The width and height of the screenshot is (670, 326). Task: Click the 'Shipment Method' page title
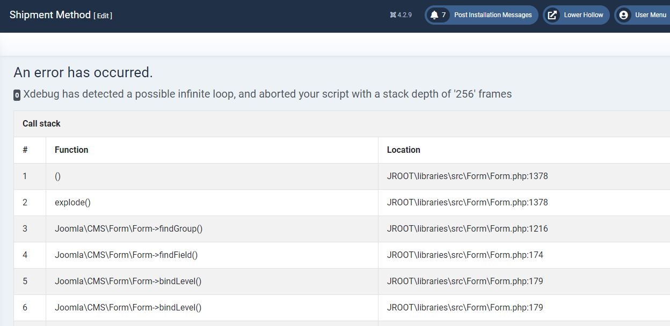click(50, 15)
